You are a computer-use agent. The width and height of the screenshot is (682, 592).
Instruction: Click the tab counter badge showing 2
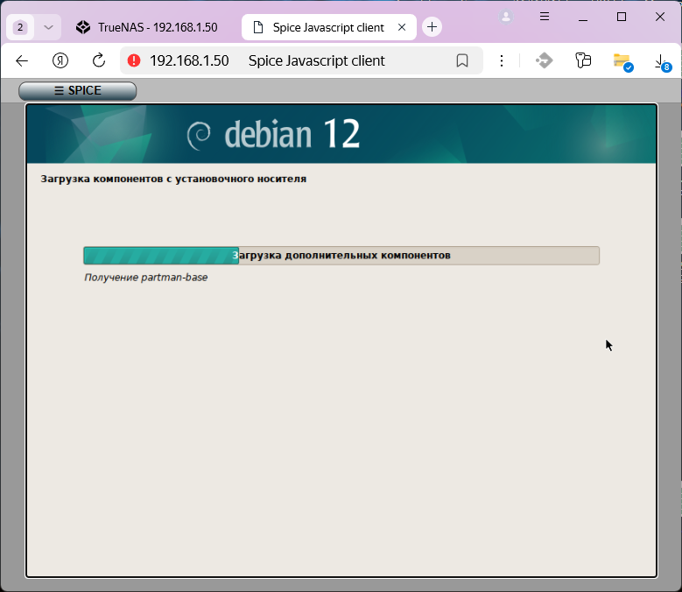tap(20, 27)
